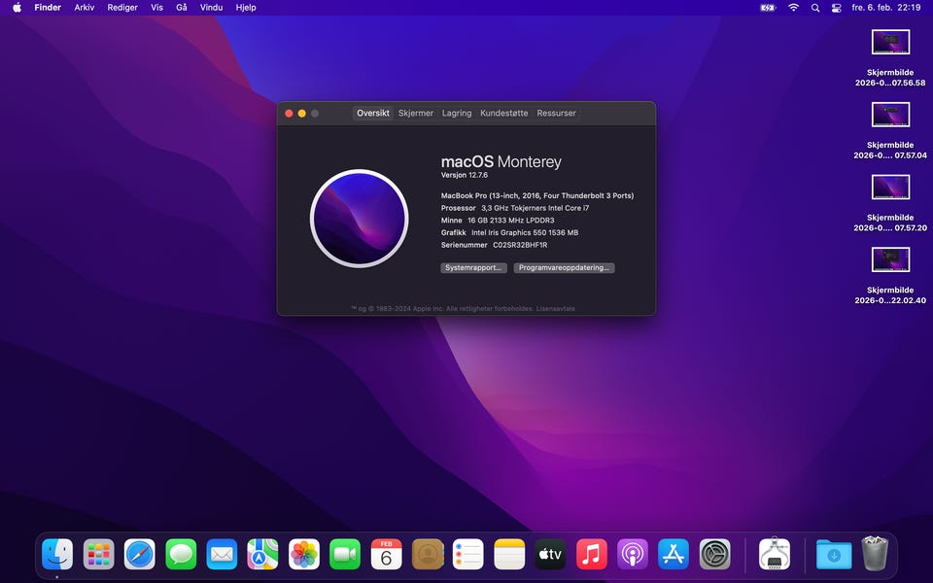933x583 pixels.
Task: Switch to the Skjermer tab
Action: pyautogui.click(x=416, y=114)
